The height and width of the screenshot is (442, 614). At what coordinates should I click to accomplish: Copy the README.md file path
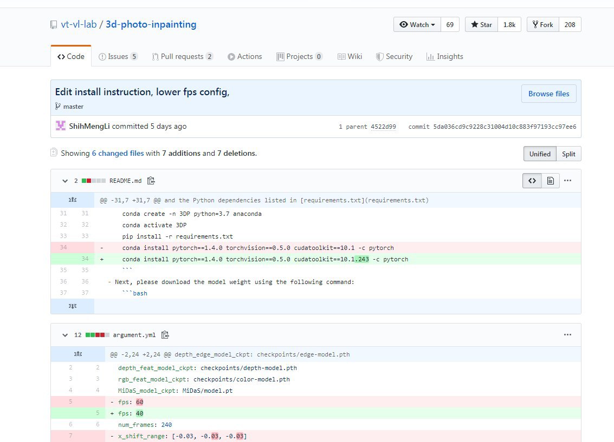pos(151,181)
